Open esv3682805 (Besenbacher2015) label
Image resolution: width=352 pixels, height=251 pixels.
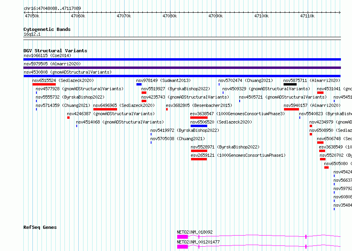click(x=199, y=105)
